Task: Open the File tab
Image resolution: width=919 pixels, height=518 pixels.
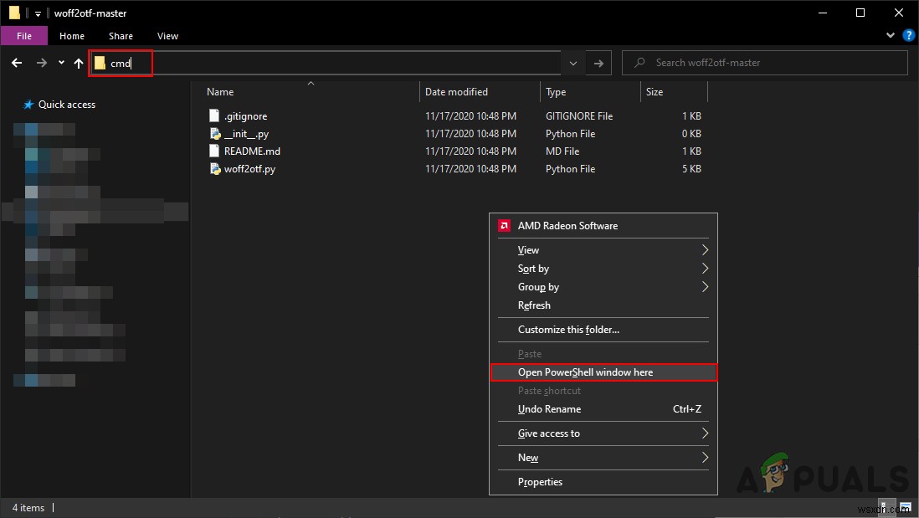Action: pyautogui.click(x=24, y=36)
